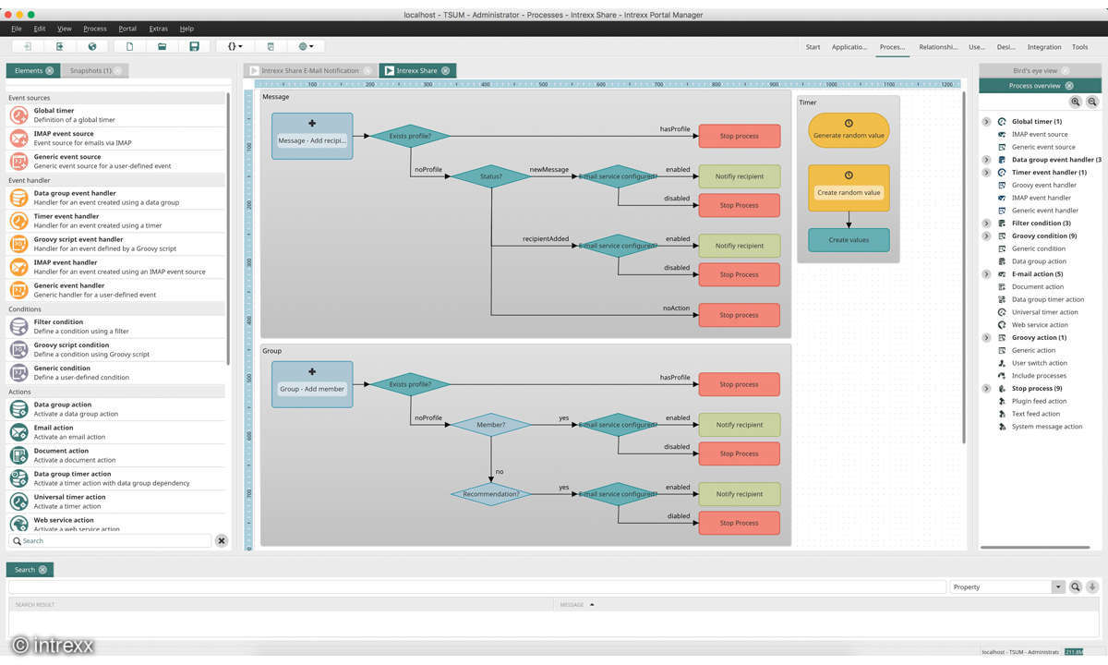1108x665 pixels.
Task: Expand E-mail action (5) node
Action: [986, 273]
